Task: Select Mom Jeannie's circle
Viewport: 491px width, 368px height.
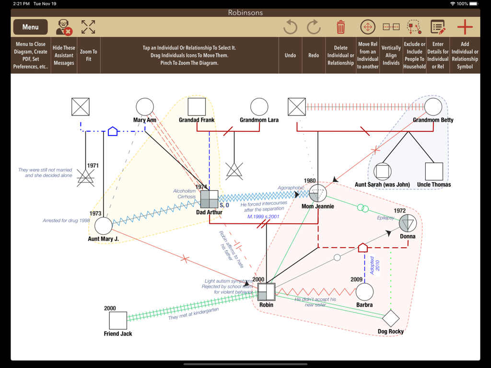Action: 317,193
